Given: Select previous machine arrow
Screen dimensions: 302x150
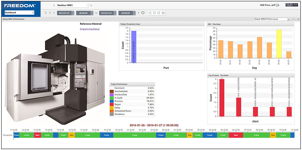Looking at the screenshot, I should [54, 6].
